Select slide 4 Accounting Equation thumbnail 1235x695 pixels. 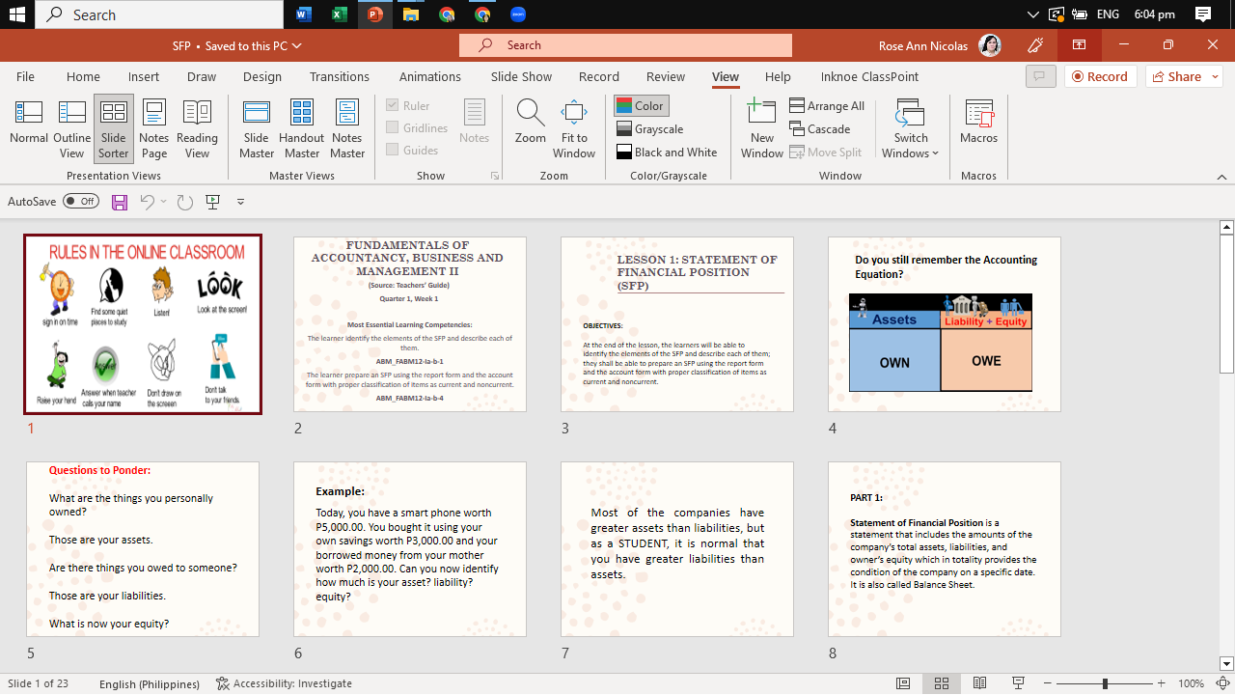(945, 324)
